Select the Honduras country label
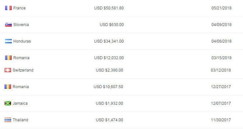 pos(22,41)
